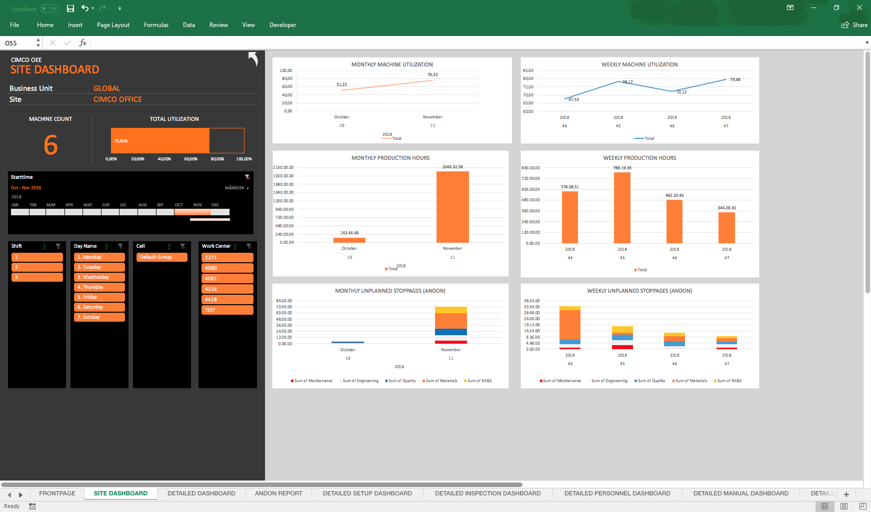Screen dimensions: 871x512
Task: Open the Undo history dropdown arrow
Action: coord(93,8)
